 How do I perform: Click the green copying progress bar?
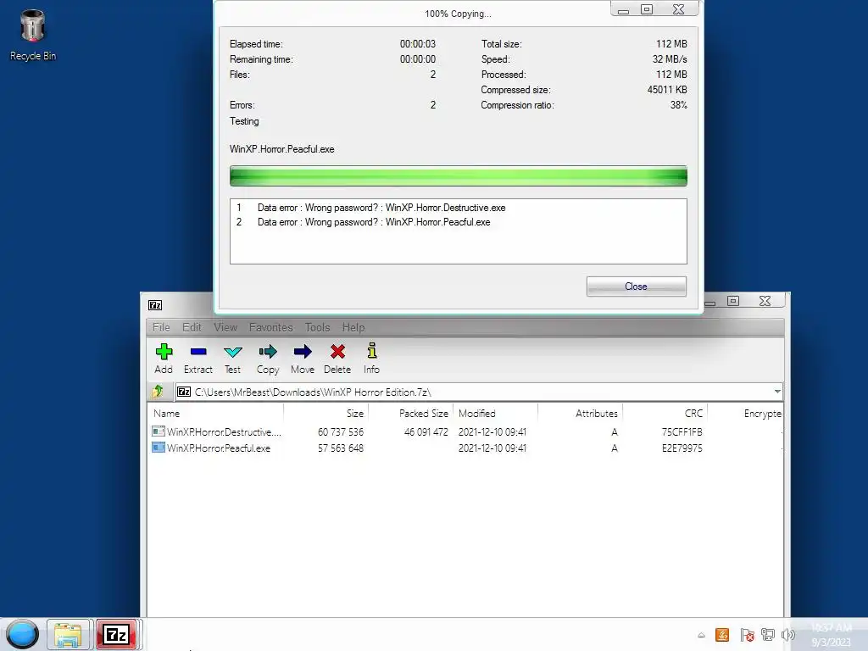pos(459,176)
